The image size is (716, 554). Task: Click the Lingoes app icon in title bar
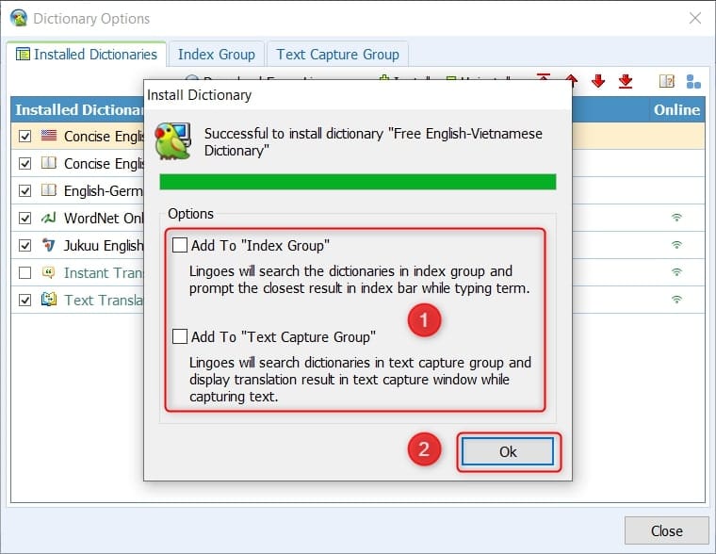[19, 18]
